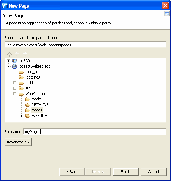Expand the WEB-INF folder node
Image resolution: width=171 pixels, height=181 pixels.
click(21, 116)
